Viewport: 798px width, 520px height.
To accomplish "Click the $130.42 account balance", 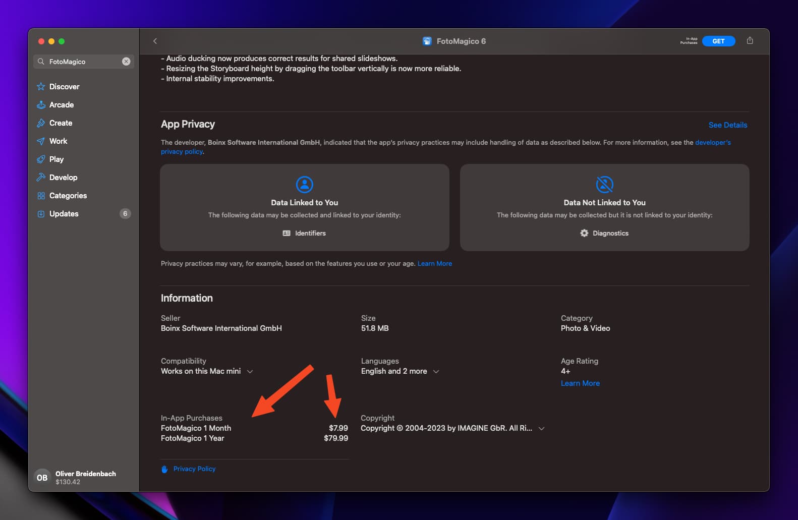I will click(x=68, y=482).
